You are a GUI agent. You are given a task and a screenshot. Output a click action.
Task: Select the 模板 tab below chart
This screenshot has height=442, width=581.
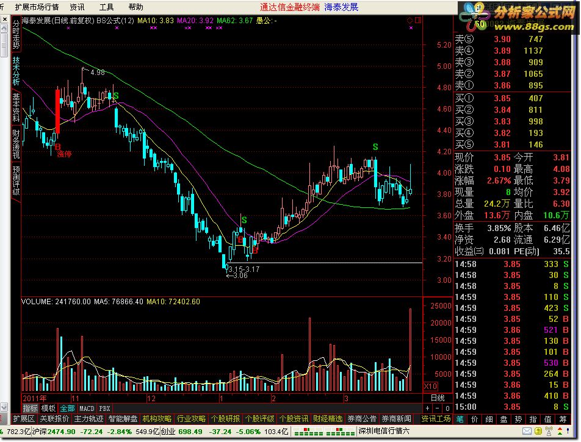[48, 408]
